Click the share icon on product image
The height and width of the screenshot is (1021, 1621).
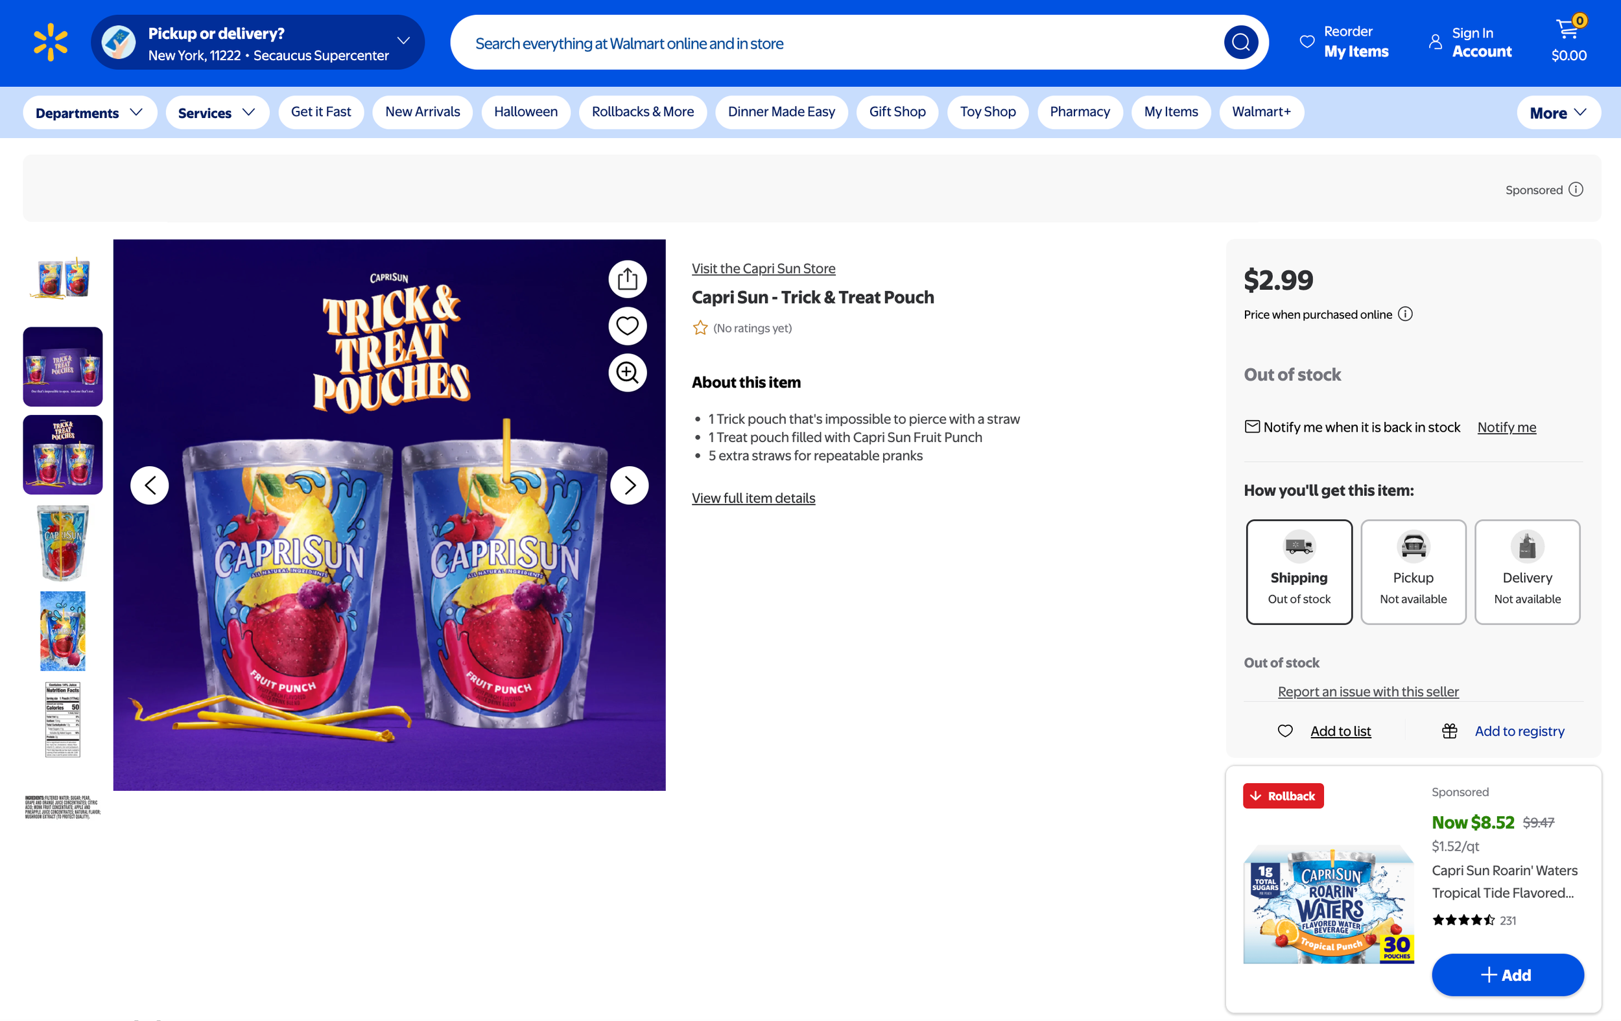tap(628, 279)
